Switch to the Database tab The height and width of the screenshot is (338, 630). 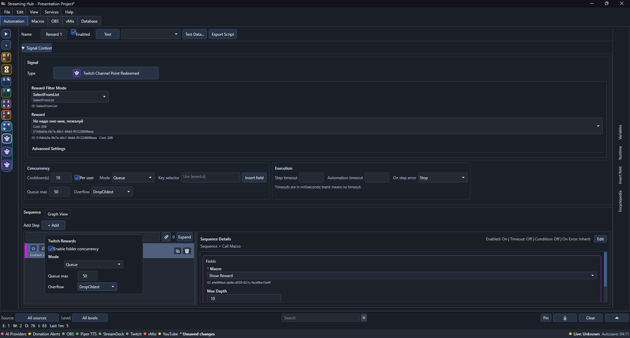coord(89,21)
